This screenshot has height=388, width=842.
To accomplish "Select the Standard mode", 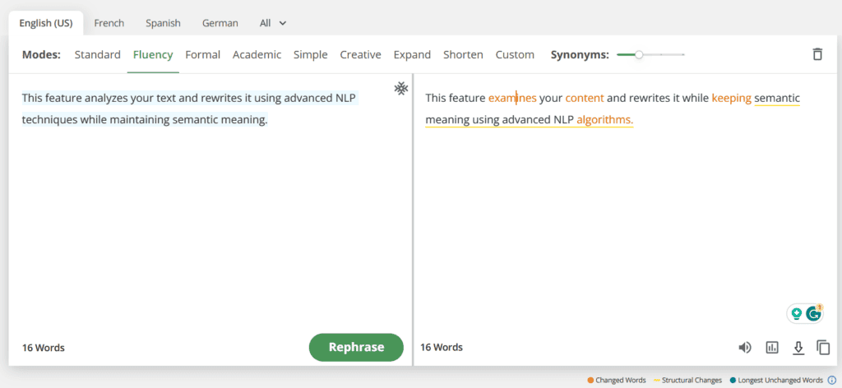I will point(97,55).
